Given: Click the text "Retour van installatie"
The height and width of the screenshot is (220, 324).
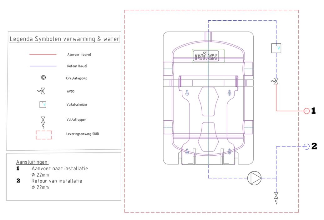Looking at the screenshot, I should [57, 181].
